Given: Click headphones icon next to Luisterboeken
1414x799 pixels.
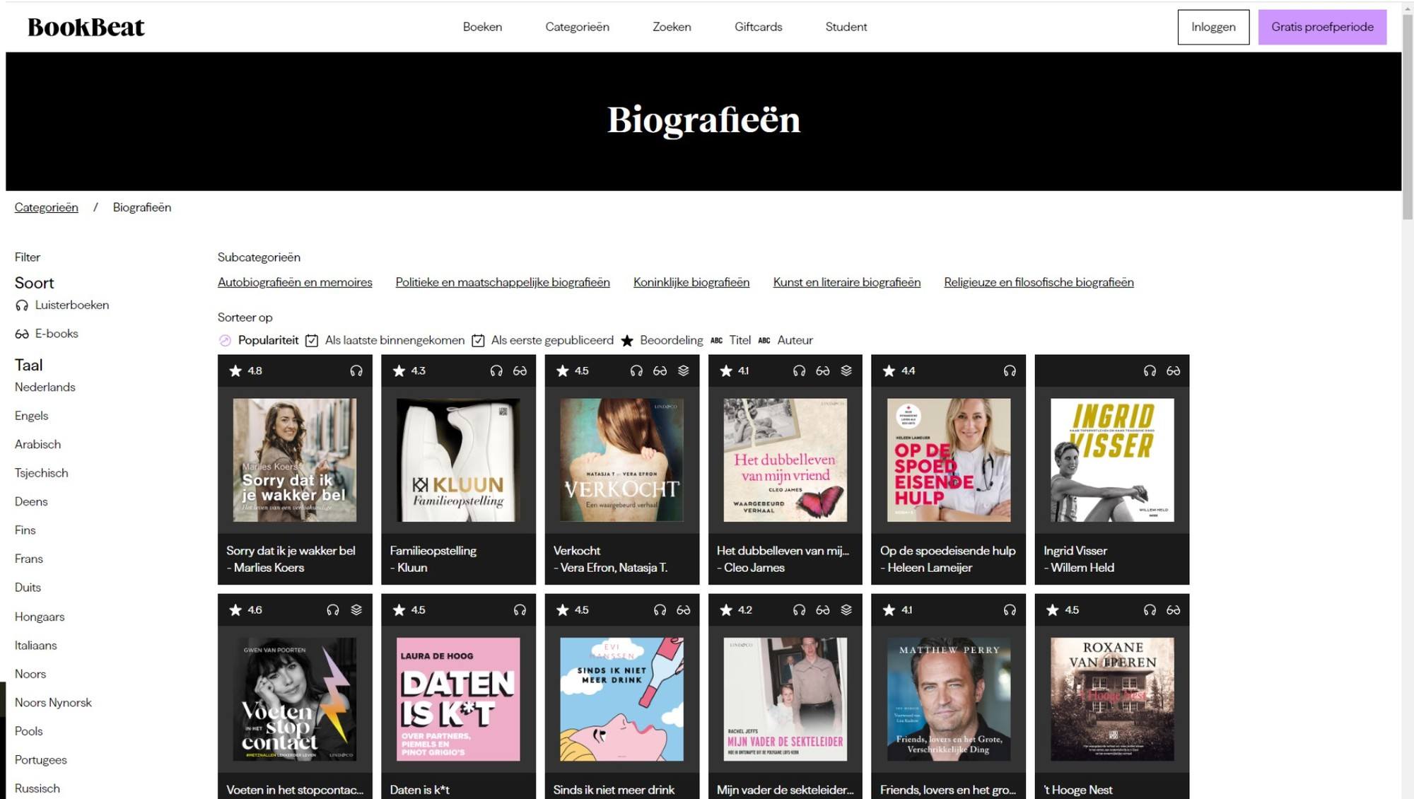Looking at the screenshot, I should tap(22, 305).
